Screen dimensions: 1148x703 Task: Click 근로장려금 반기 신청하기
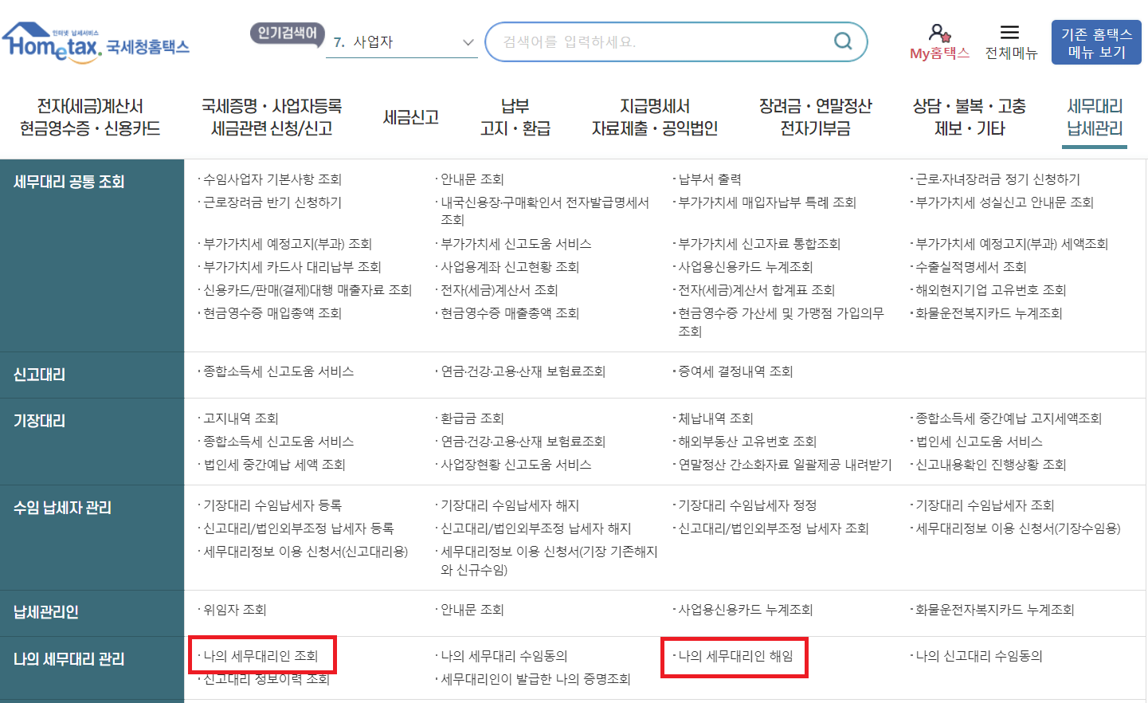[x=271, y=202]
